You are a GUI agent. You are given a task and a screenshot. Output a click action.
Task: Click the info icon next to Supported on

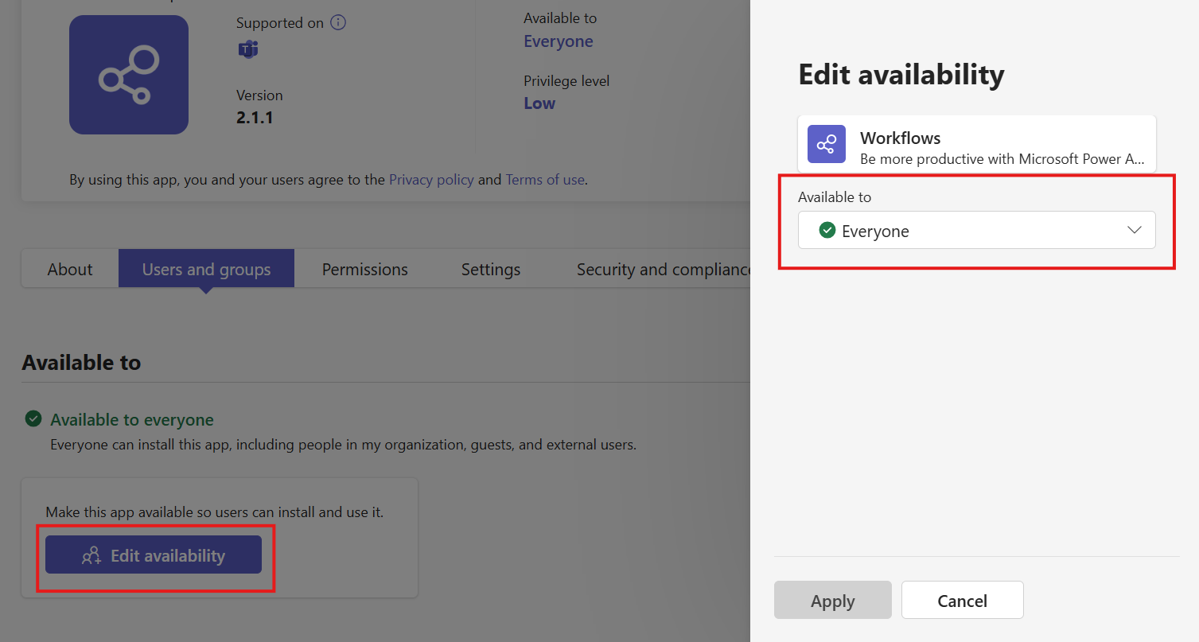click(337, 22)
